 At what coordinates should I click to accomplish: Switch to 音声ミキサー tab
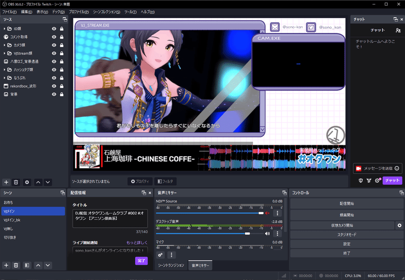[200, 265]
